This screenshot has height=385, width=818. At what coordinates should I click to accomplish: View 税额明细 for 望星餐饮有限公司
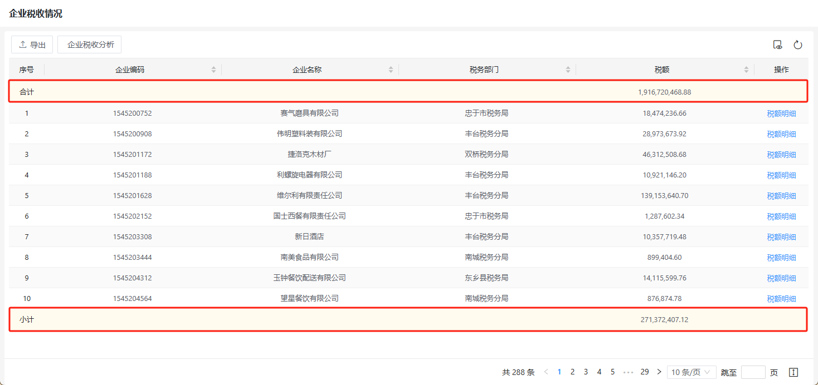781,299
